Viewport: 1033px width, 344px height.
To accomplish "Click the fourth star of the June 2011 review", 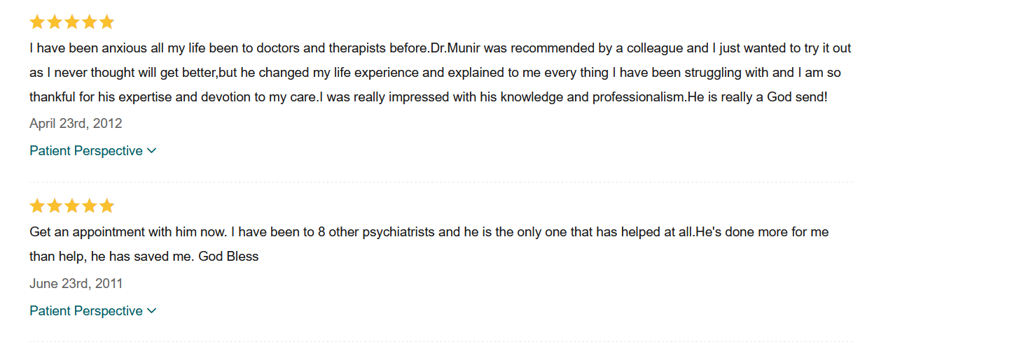I will [x=90, y=206].
